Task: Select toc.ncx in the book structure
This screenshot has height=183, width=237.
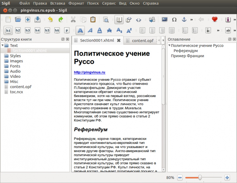Action: pos(16,92)
